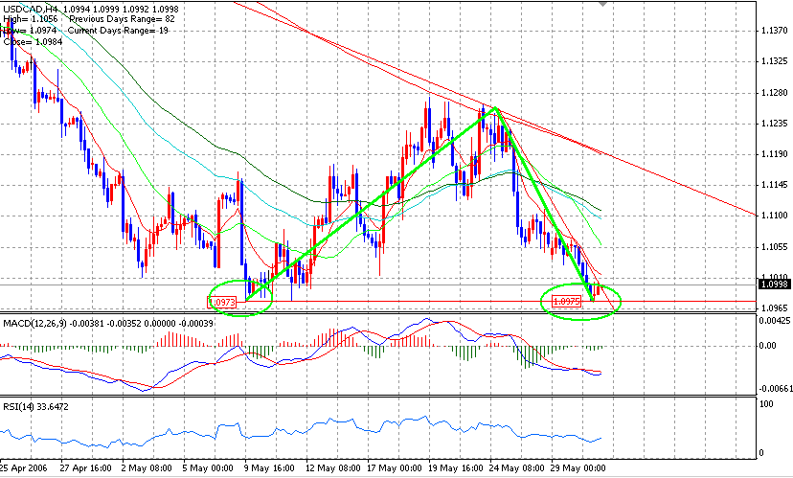This screenshot has width=793, height=478.
Task: Click the 'Close= 1.0984' label
Action: [33, 42]
